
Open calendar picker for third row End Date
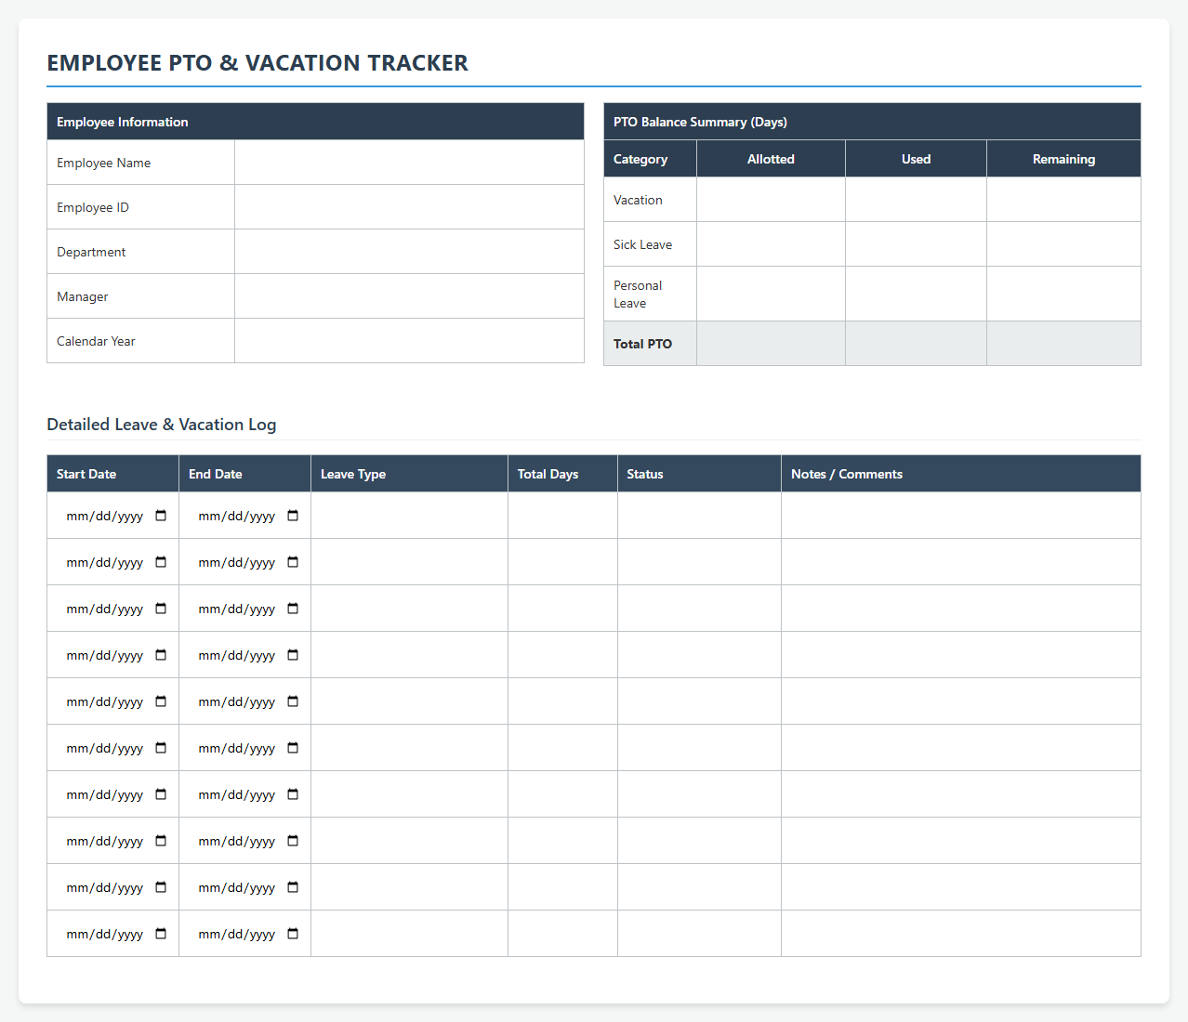293,609
